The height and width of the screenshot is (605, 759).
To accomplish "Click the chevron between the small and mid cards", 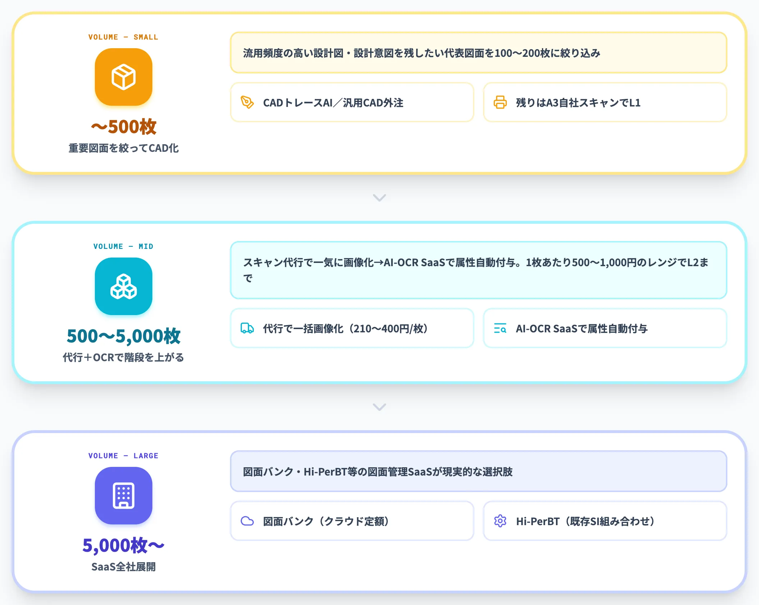I will click(379, 198).
